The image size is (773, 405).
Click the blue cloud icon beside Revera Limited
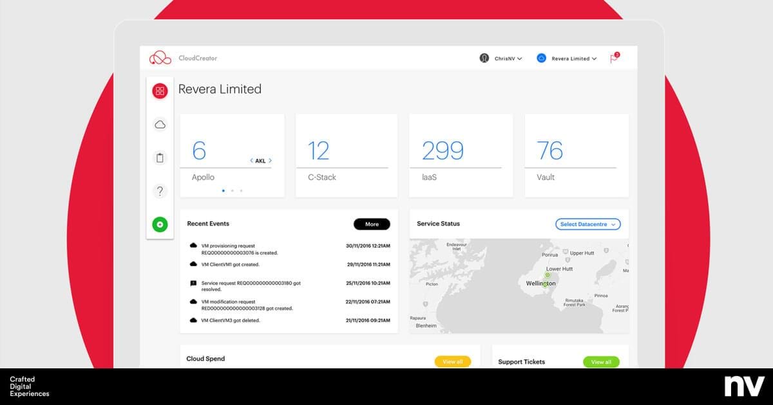[x=540, y=58]
